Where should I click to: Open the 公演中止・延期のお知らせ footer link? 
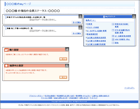[x=101, y=96]
